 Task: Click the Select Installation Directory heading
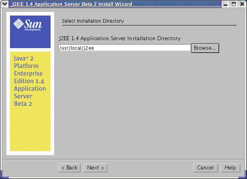pos(92,21)
